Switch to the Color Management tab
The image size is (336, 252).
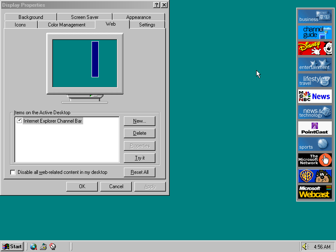click(66, 25)
